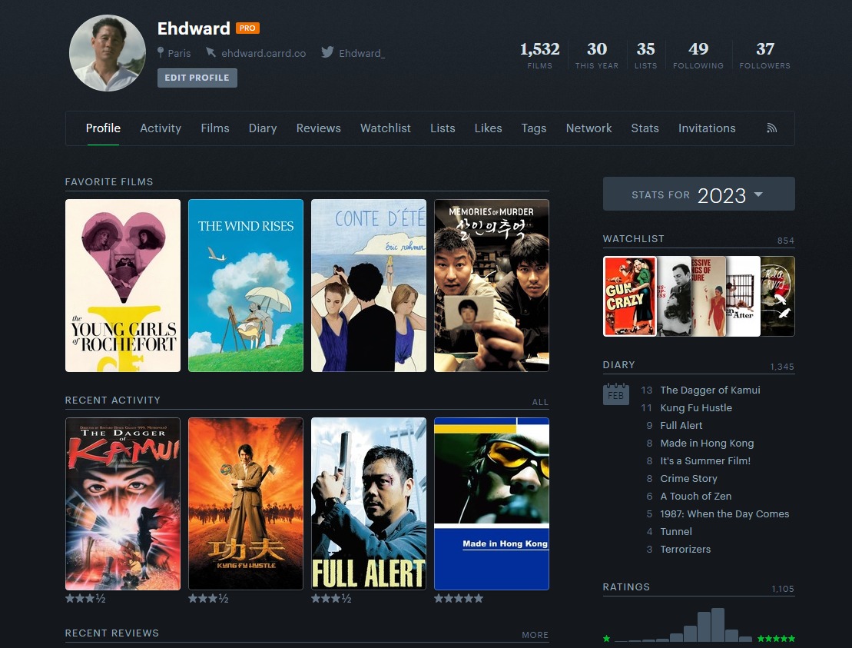This screenshot has width=852, height=648.
Task: Open the Network tab
Action: [x=588, y=128]
